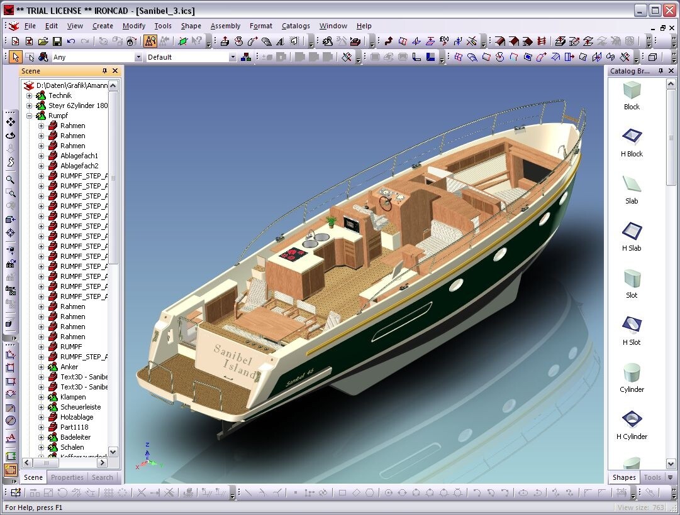
Task: Open the Catalogs menu
Action: tap(296, 26)
